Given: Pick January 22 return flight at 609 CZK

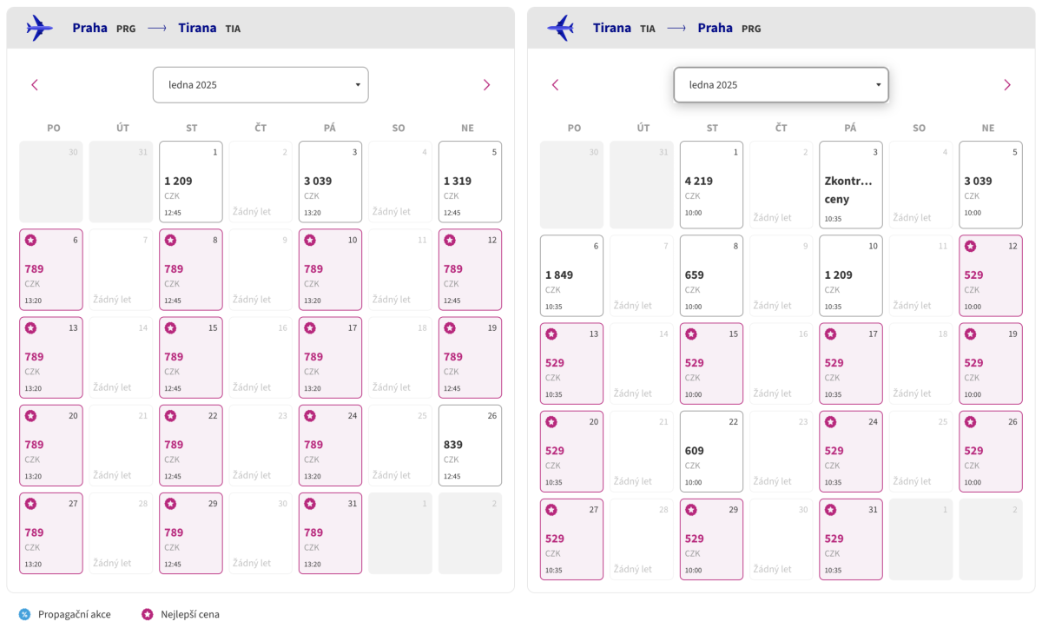Looking at the screenshot, I should point(711,452).
